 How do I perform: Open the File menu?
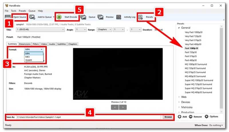(7, 11)
